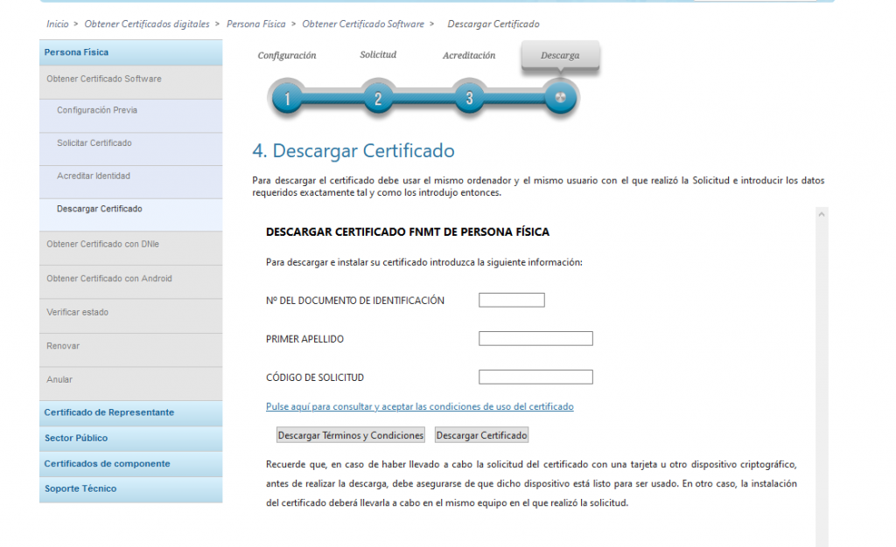The height and width of the screenshot is (547, 896).
Task: Focus the Código de Solicitud input field
Action: click(535, 377)
